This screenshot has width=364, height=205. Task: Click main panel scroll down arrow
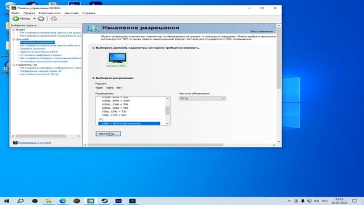pos(279,141)
